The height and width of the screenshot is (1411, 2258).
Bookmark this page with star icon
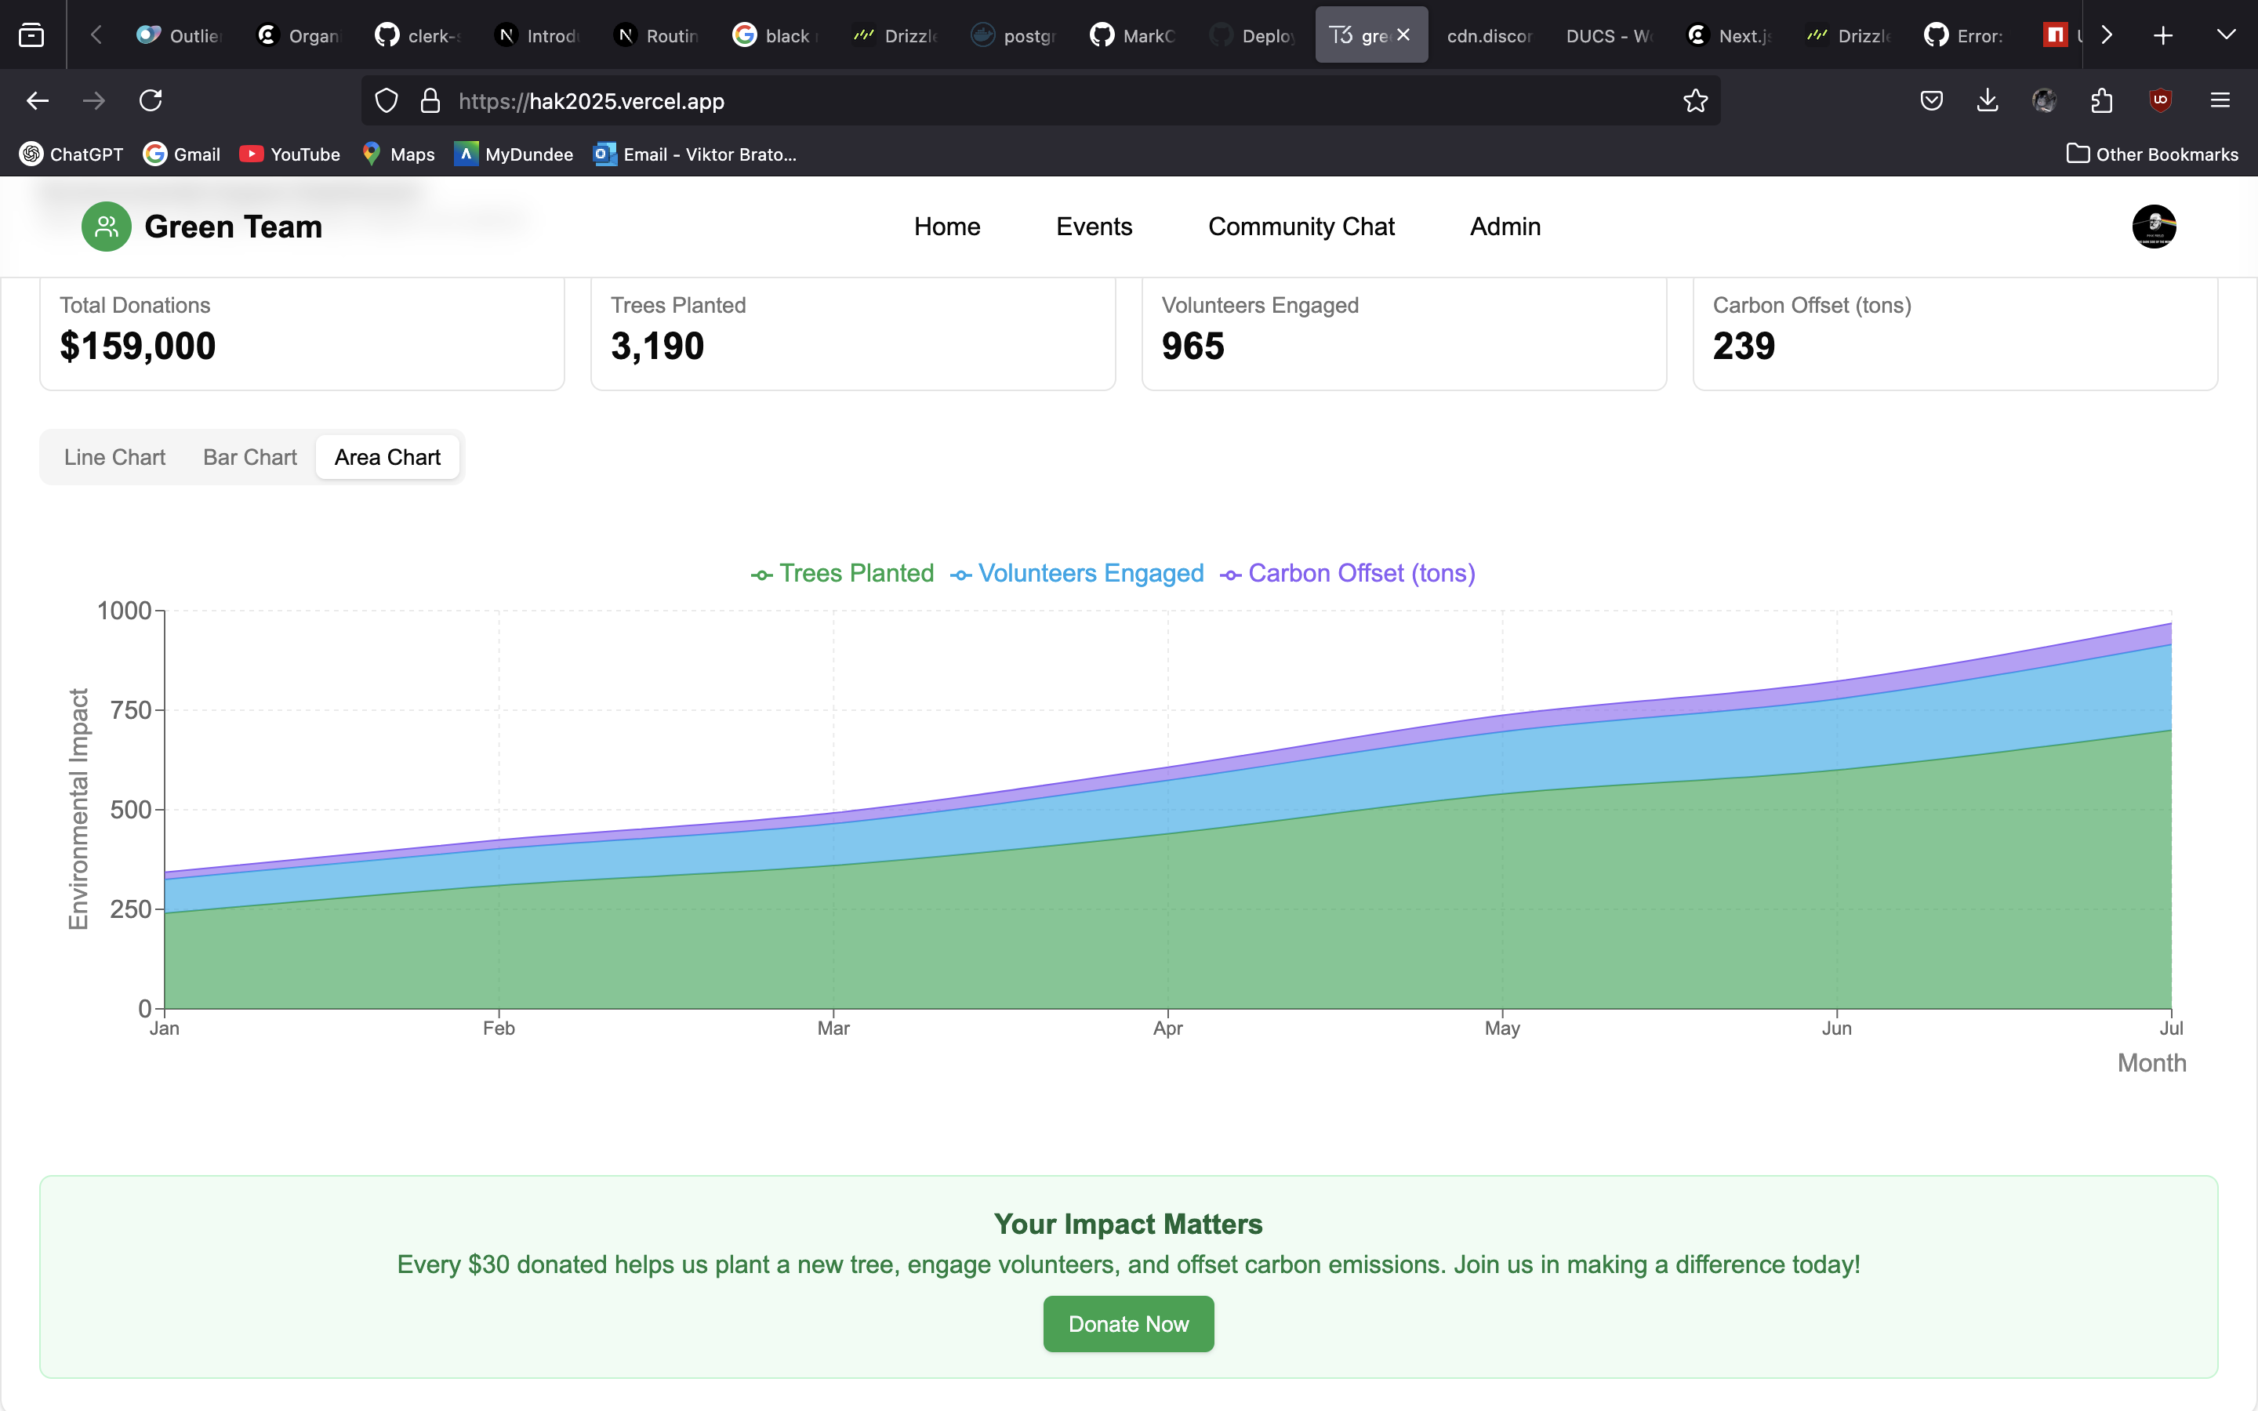click(1695, 101)
